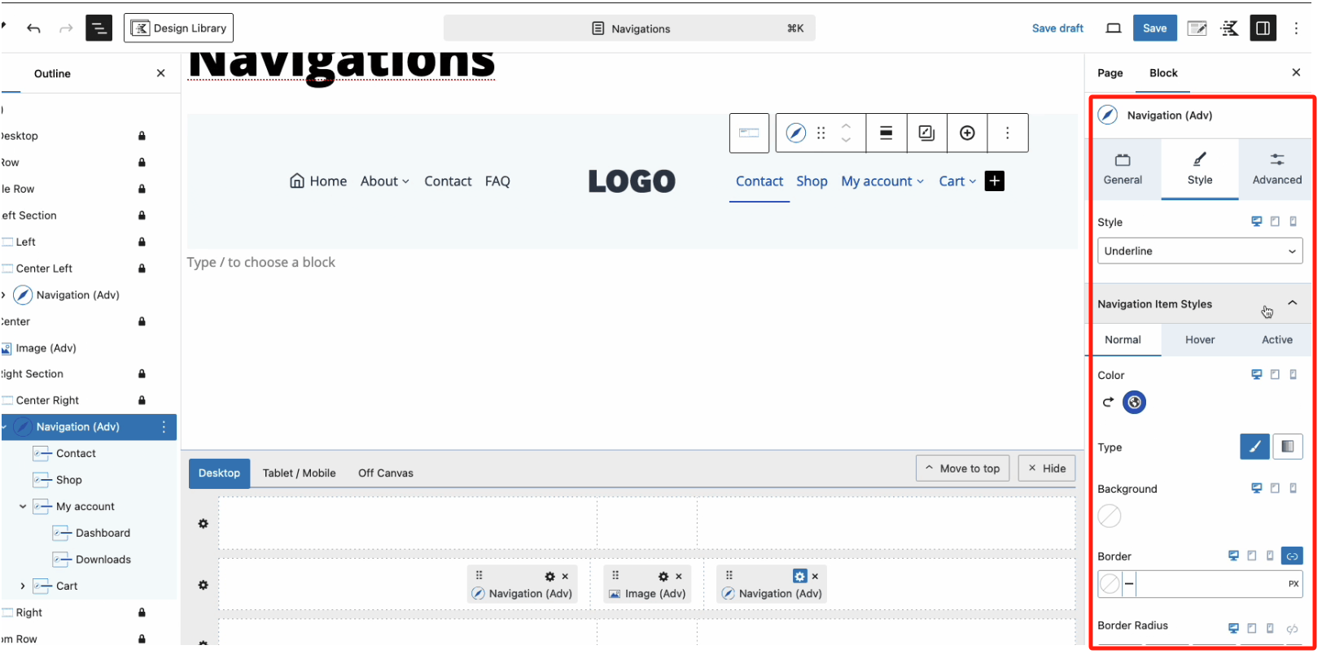Image resolution: width=1322 pixels, height=654 pixels.
Task: Click the Border width input field
Action: [x=1210, y=584]
